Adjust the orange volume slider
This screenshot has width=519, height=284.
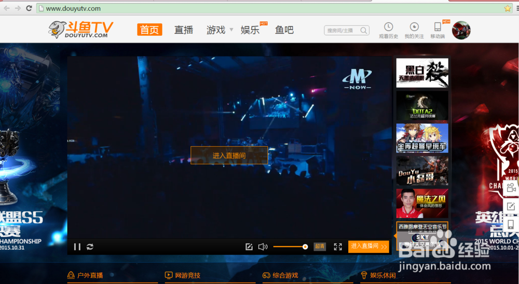(290, 247)
